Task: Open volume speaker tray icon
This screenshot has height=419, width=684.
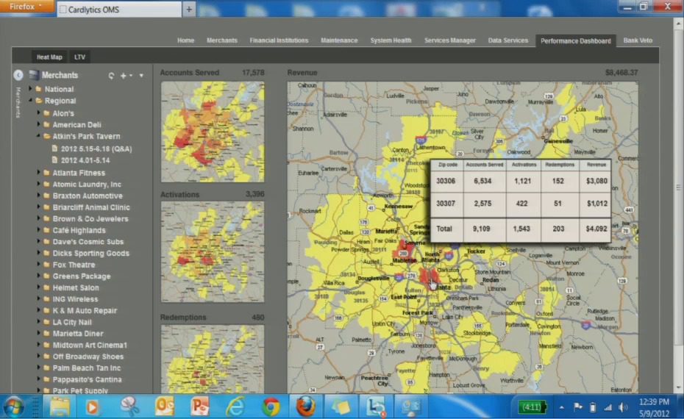Action: (x=624, y=408)
